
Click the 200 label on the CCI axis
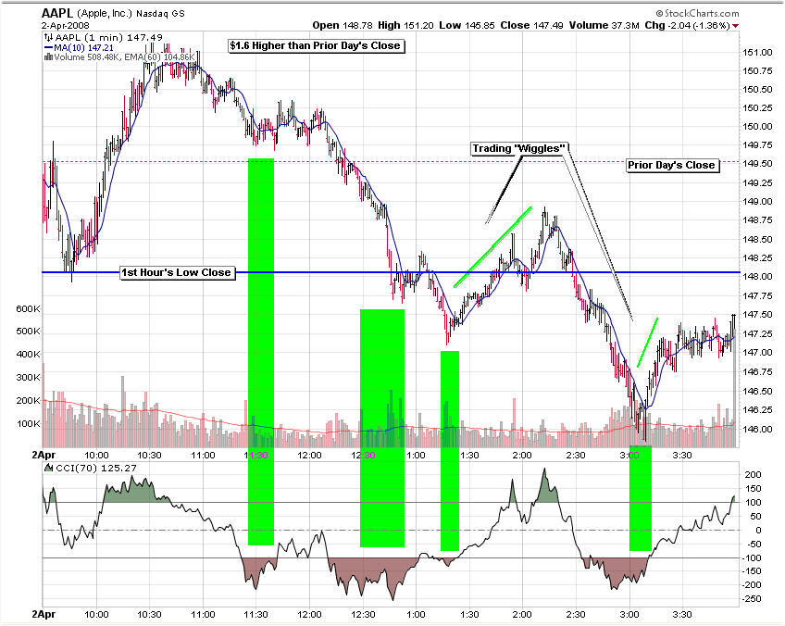coord(754,475)
